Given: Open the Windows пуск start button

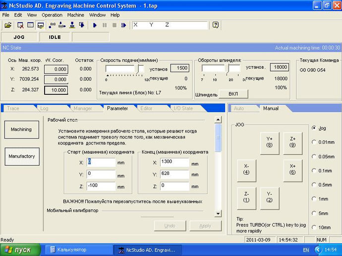Looking at the screenshot, I should pos(20,250).
